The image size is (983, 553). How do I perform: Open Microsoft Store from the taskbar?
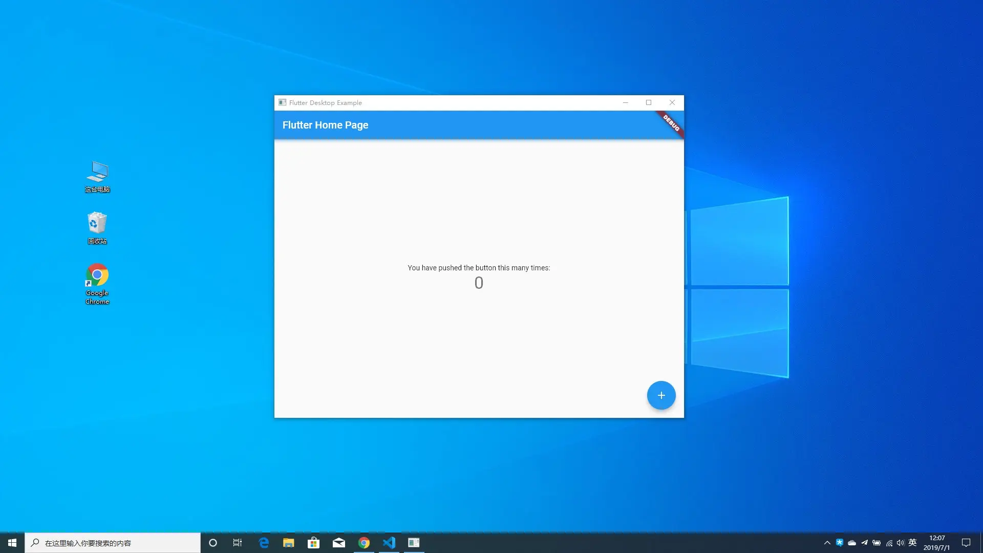313,543
